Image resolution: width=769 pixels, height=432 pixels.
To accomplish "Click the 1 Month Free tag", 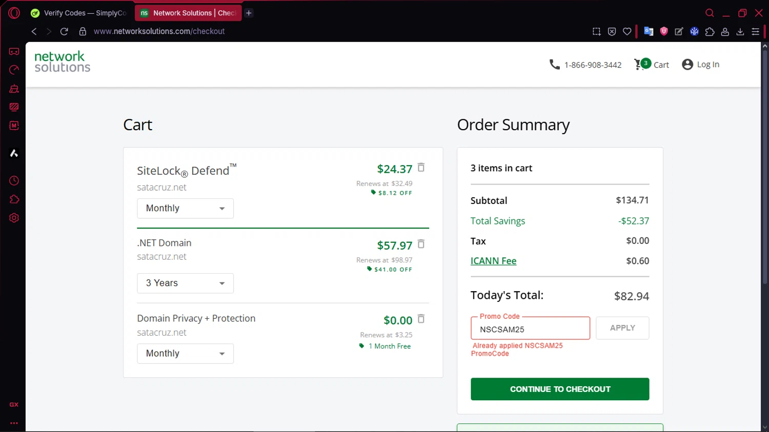I will 385,346.
